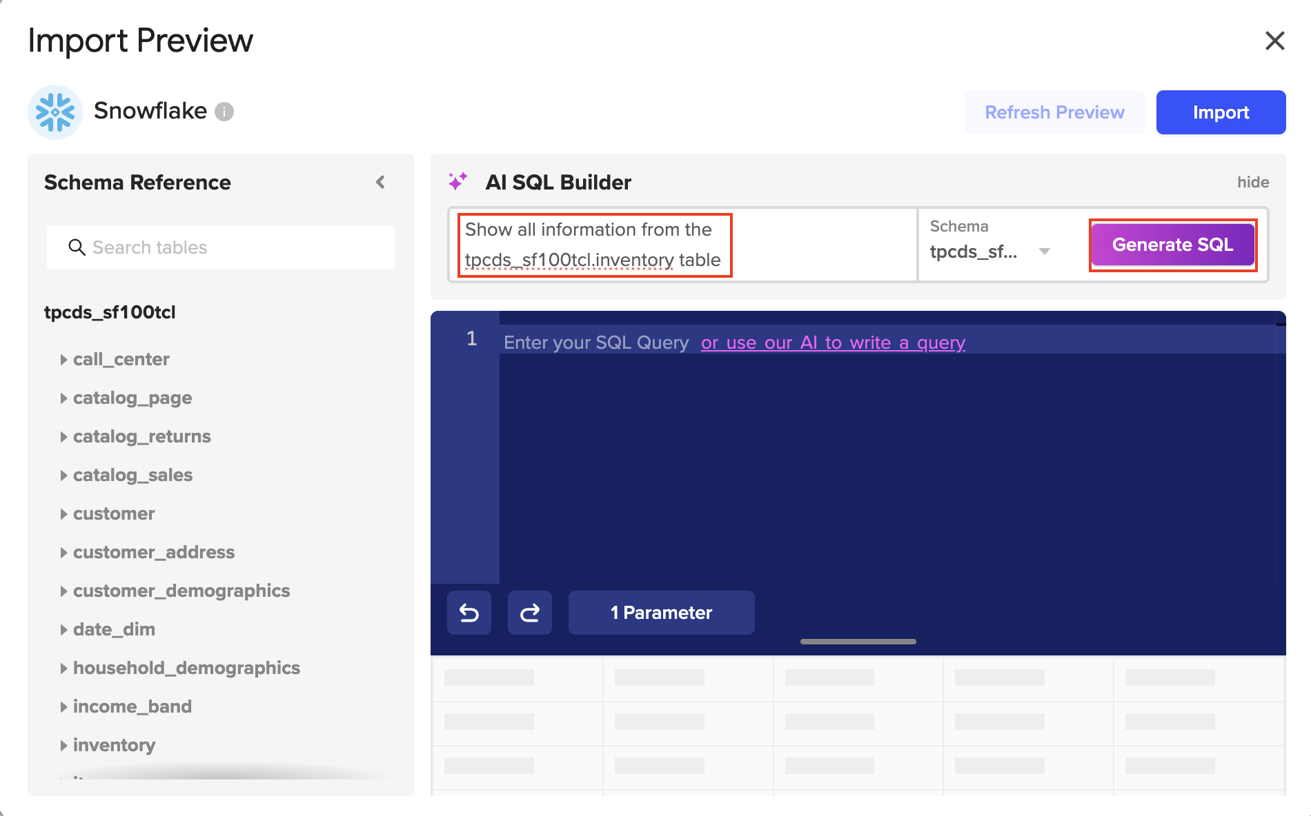Select the catalog_sales table
This screenshot has width=1311, height=816.
click(x=132, y=476)
